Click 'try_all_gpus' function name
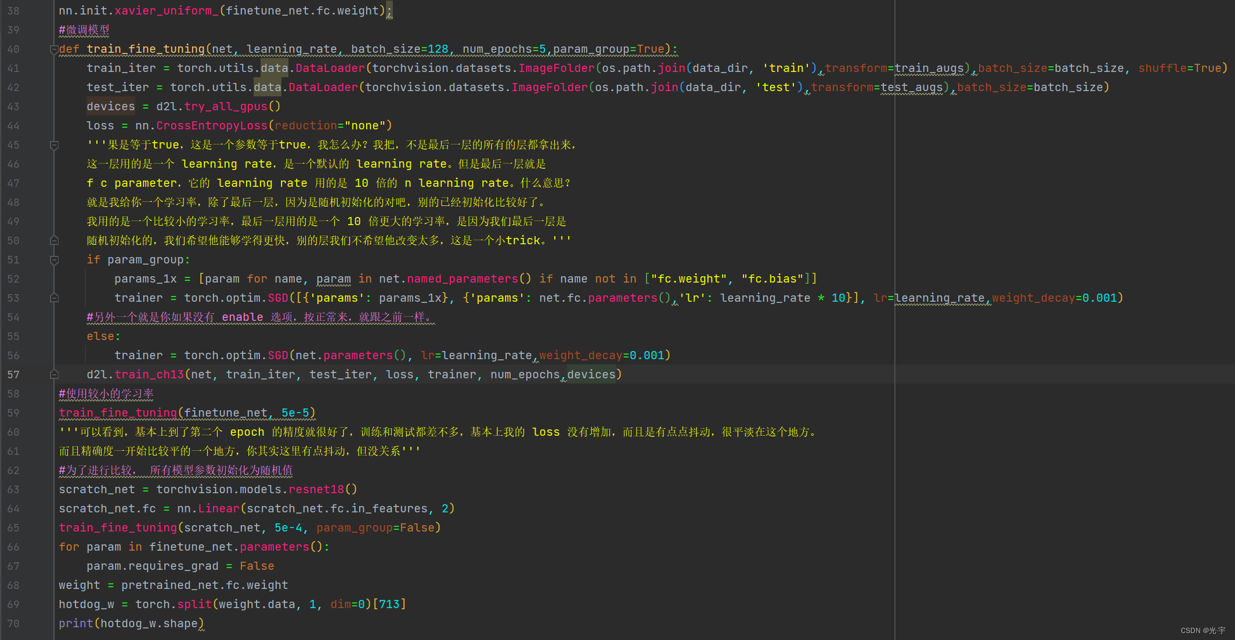1235x640 pixels. pyautogui.click(x=226, y=107)
